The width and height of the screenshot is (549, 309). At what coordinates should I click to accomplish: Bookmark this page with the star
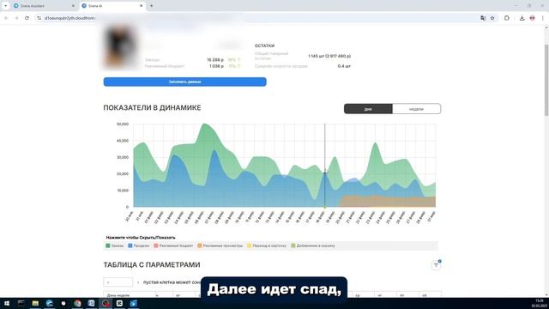(492, 18)
